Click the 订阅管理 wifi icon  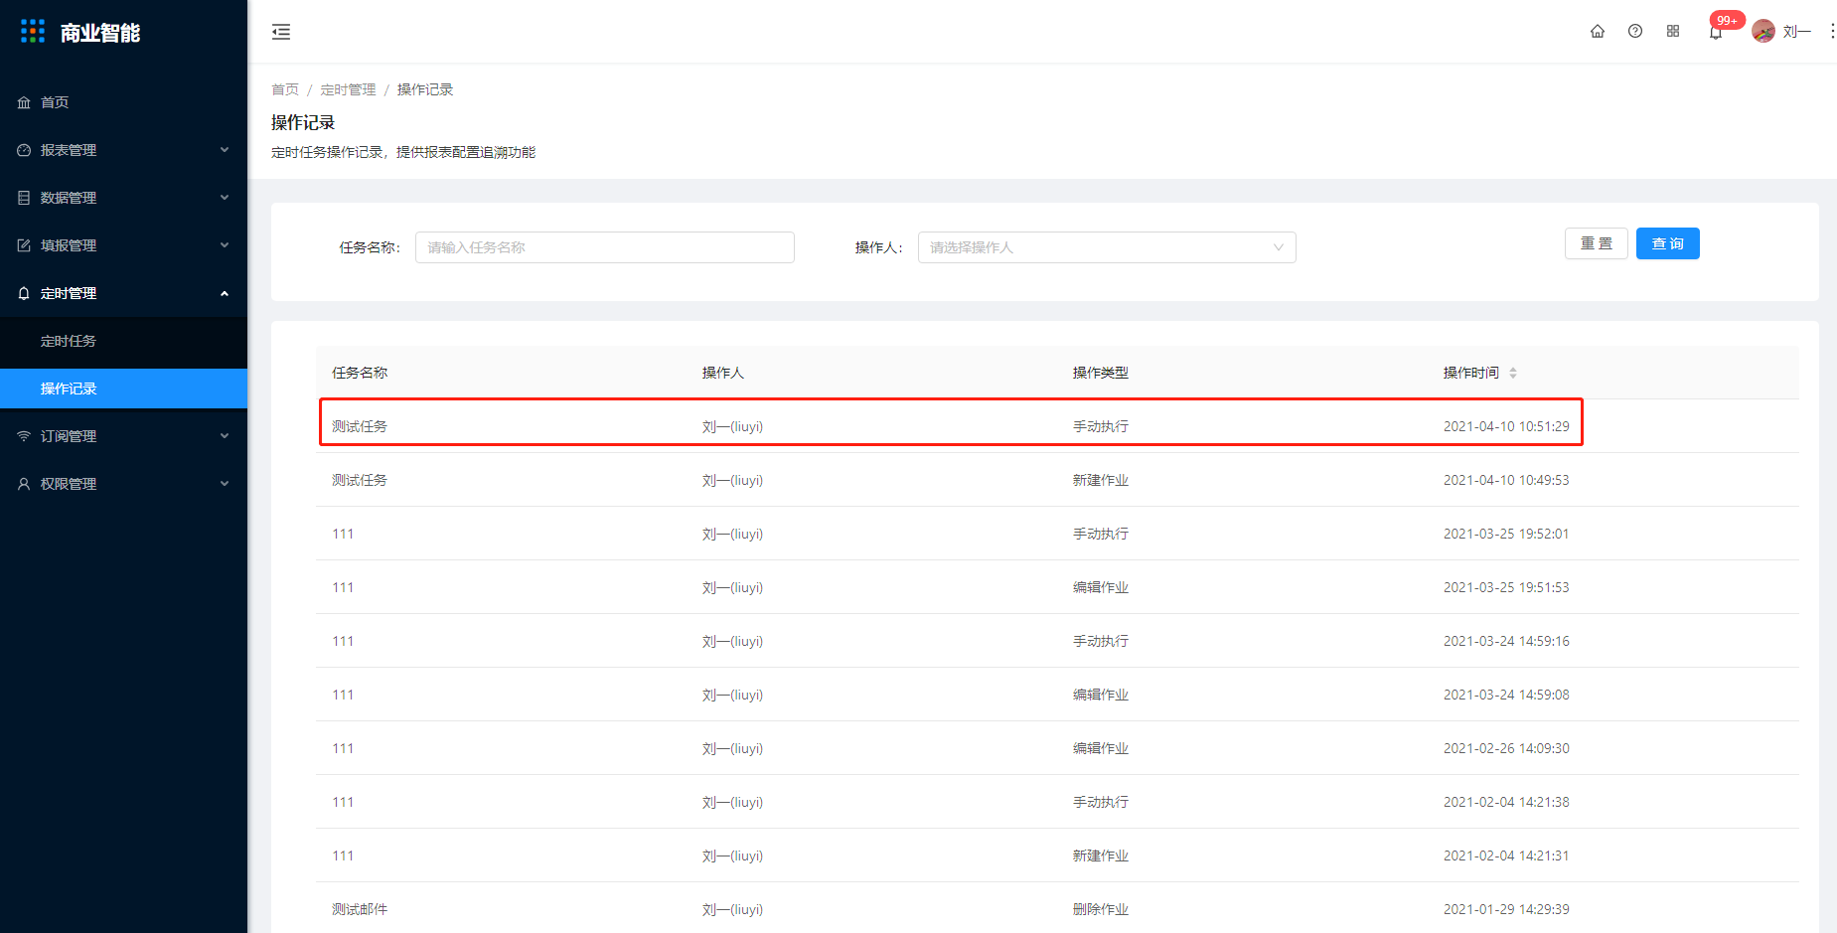pyautogui.click(x=24, y=436)
